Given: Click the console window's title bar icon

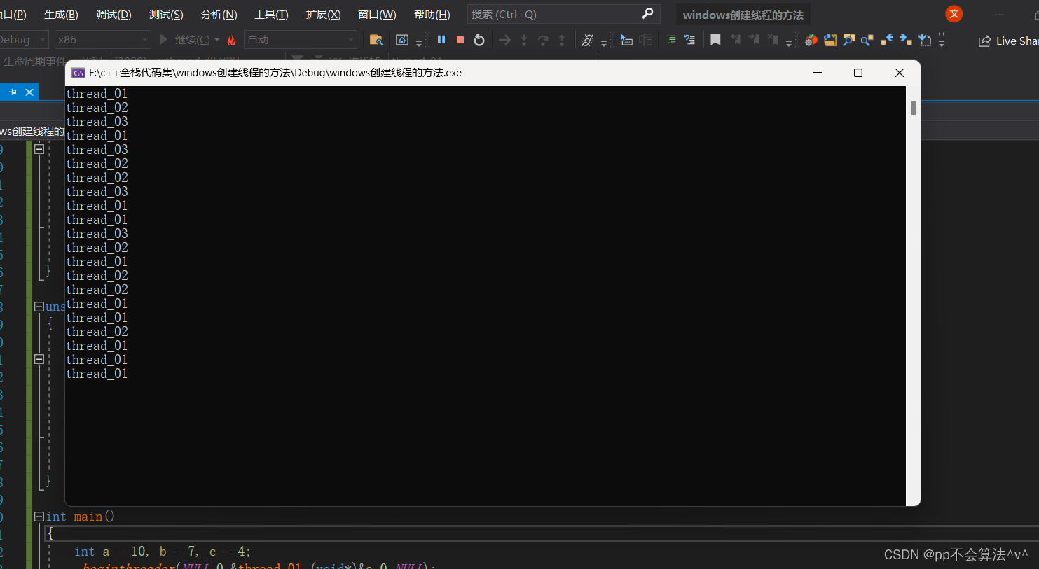Looking at the screenshot, I should pos(78,73).
